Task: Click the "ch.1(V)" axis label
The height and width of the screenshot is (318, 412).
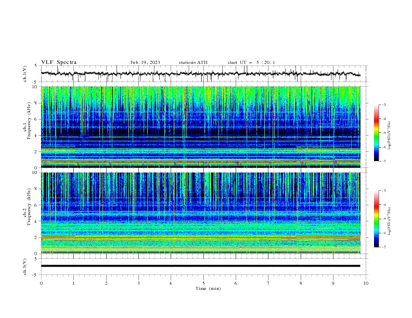Action: pyautogui.click(x=25, y=74)
